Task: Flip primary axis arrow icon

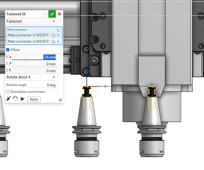Action: 9,99
